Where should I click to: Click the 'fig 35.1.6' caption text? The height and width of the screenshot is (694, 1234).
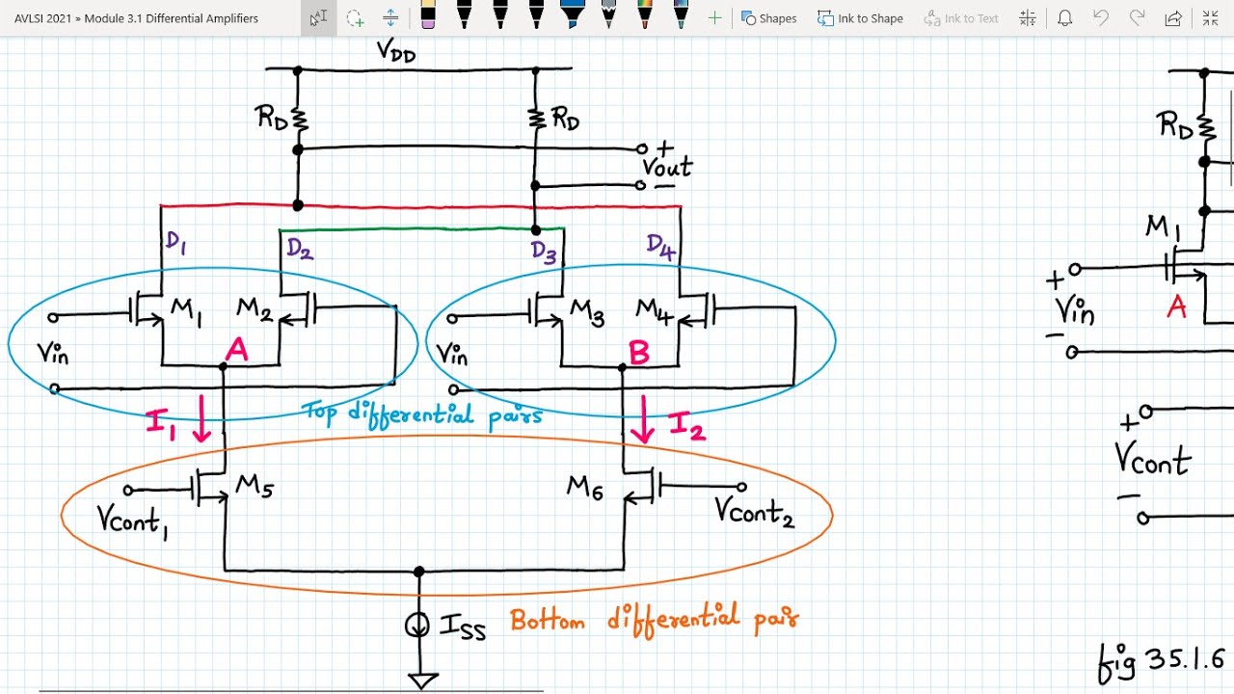1162,660
